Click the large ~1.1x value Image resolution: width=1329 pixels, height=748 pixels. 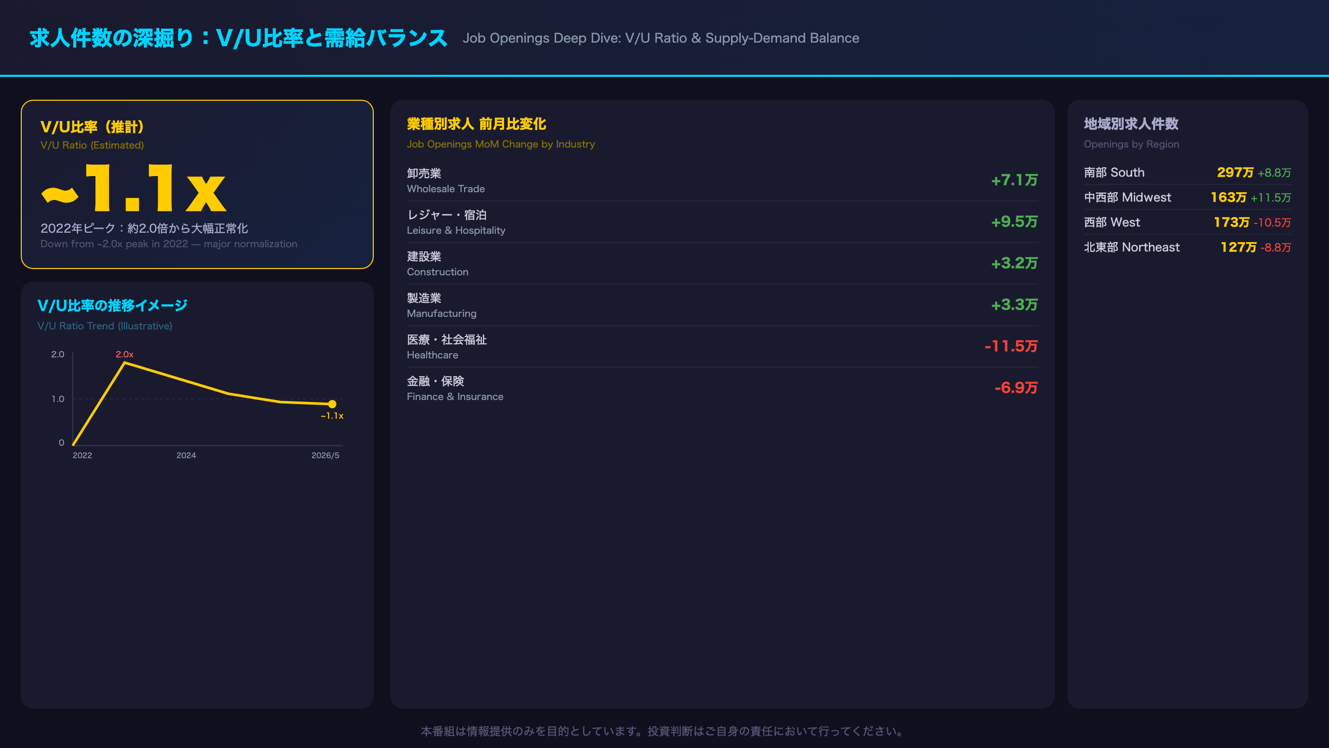(134, 188)
